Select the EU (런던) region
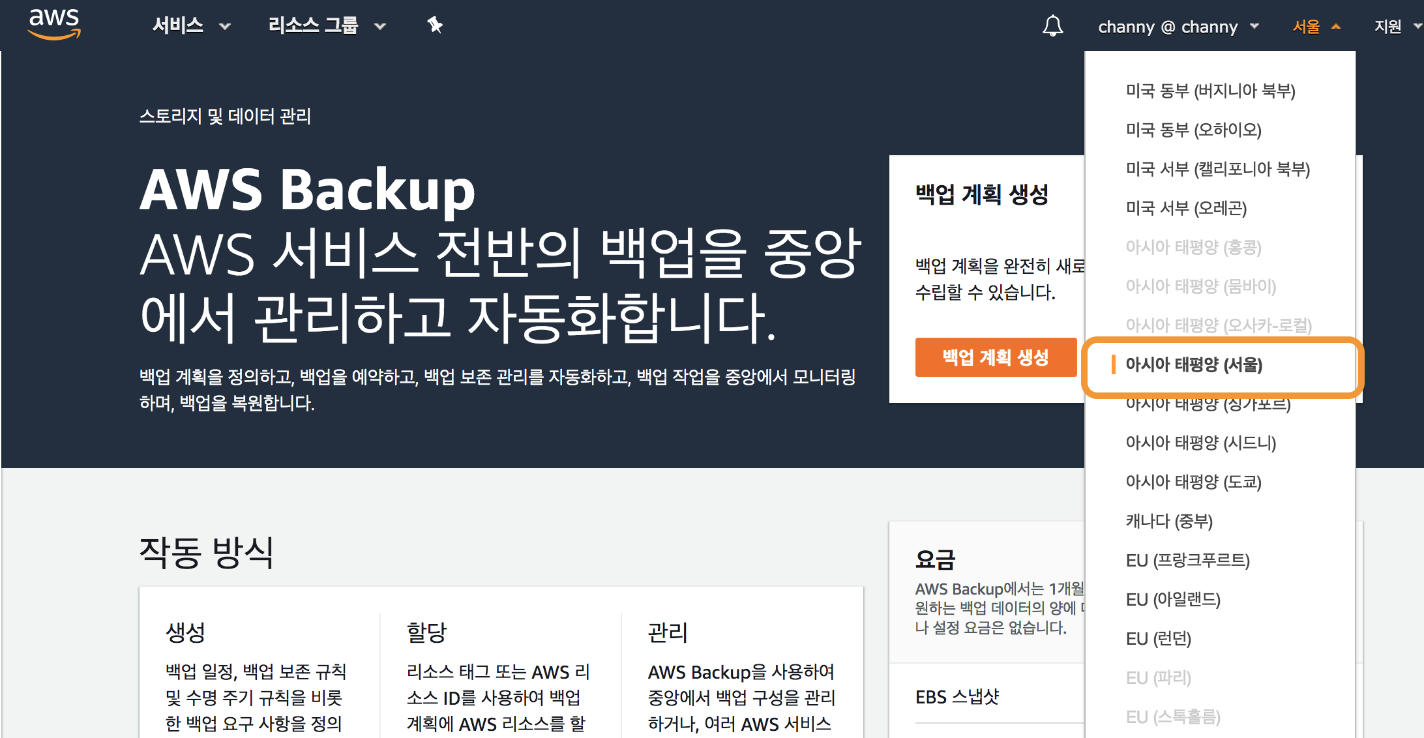Screen dimensions: 1424x738 click(1159, 638)
